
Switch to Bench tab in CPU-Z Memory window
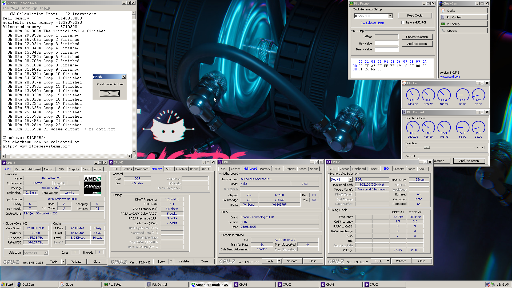[x=194, y=169]
